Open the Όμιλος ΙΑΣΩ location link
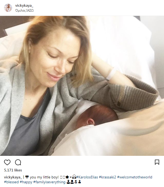 (x=24, y=10)
